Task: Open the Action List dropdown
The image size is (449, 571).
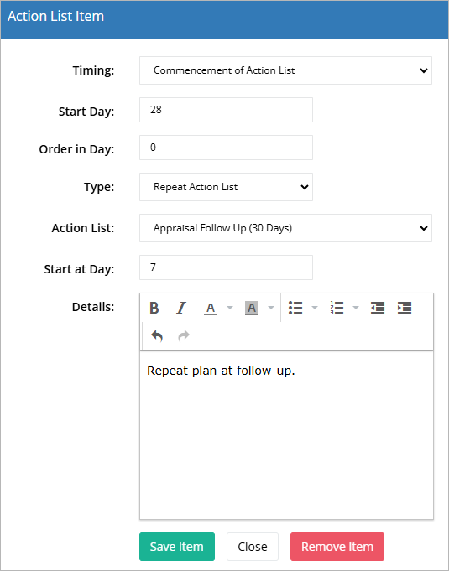Action: point(285,228)
